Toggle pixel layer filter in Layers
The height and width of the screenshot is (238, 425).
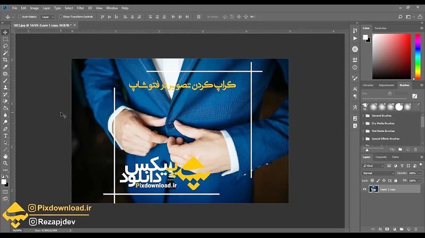click(389, 165)
